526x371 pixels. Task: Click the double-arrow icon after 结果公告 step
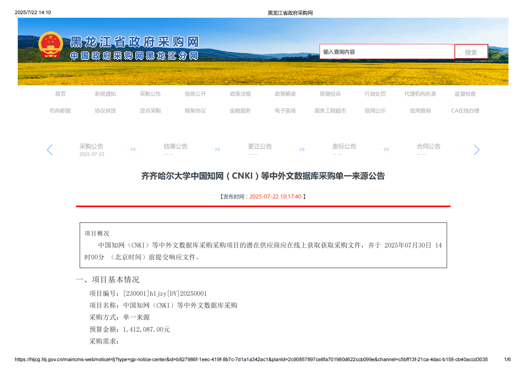click(x=217, y=149)
